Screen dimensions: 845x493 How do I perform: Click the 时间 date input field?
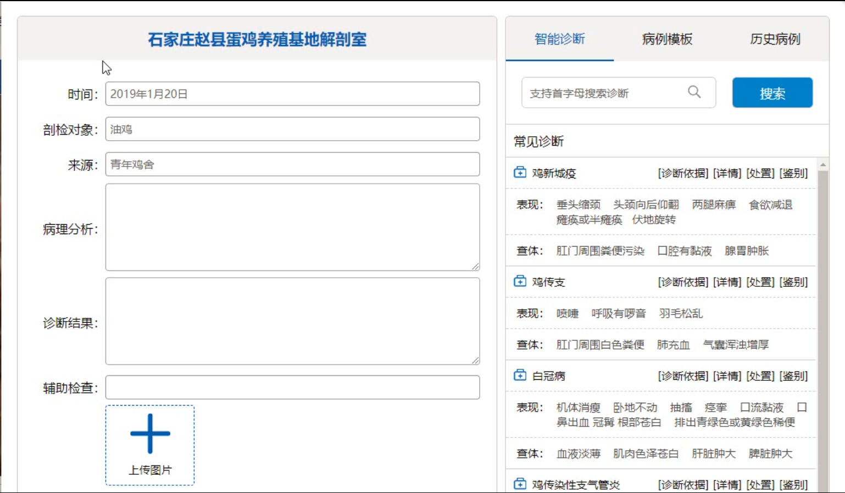[292, 94]
